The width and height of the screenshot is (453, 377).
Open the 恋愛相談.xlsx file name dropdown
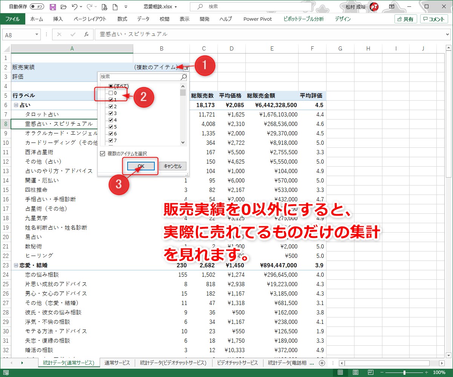(176, 7)
